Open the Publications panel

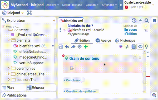pos(14,95)
